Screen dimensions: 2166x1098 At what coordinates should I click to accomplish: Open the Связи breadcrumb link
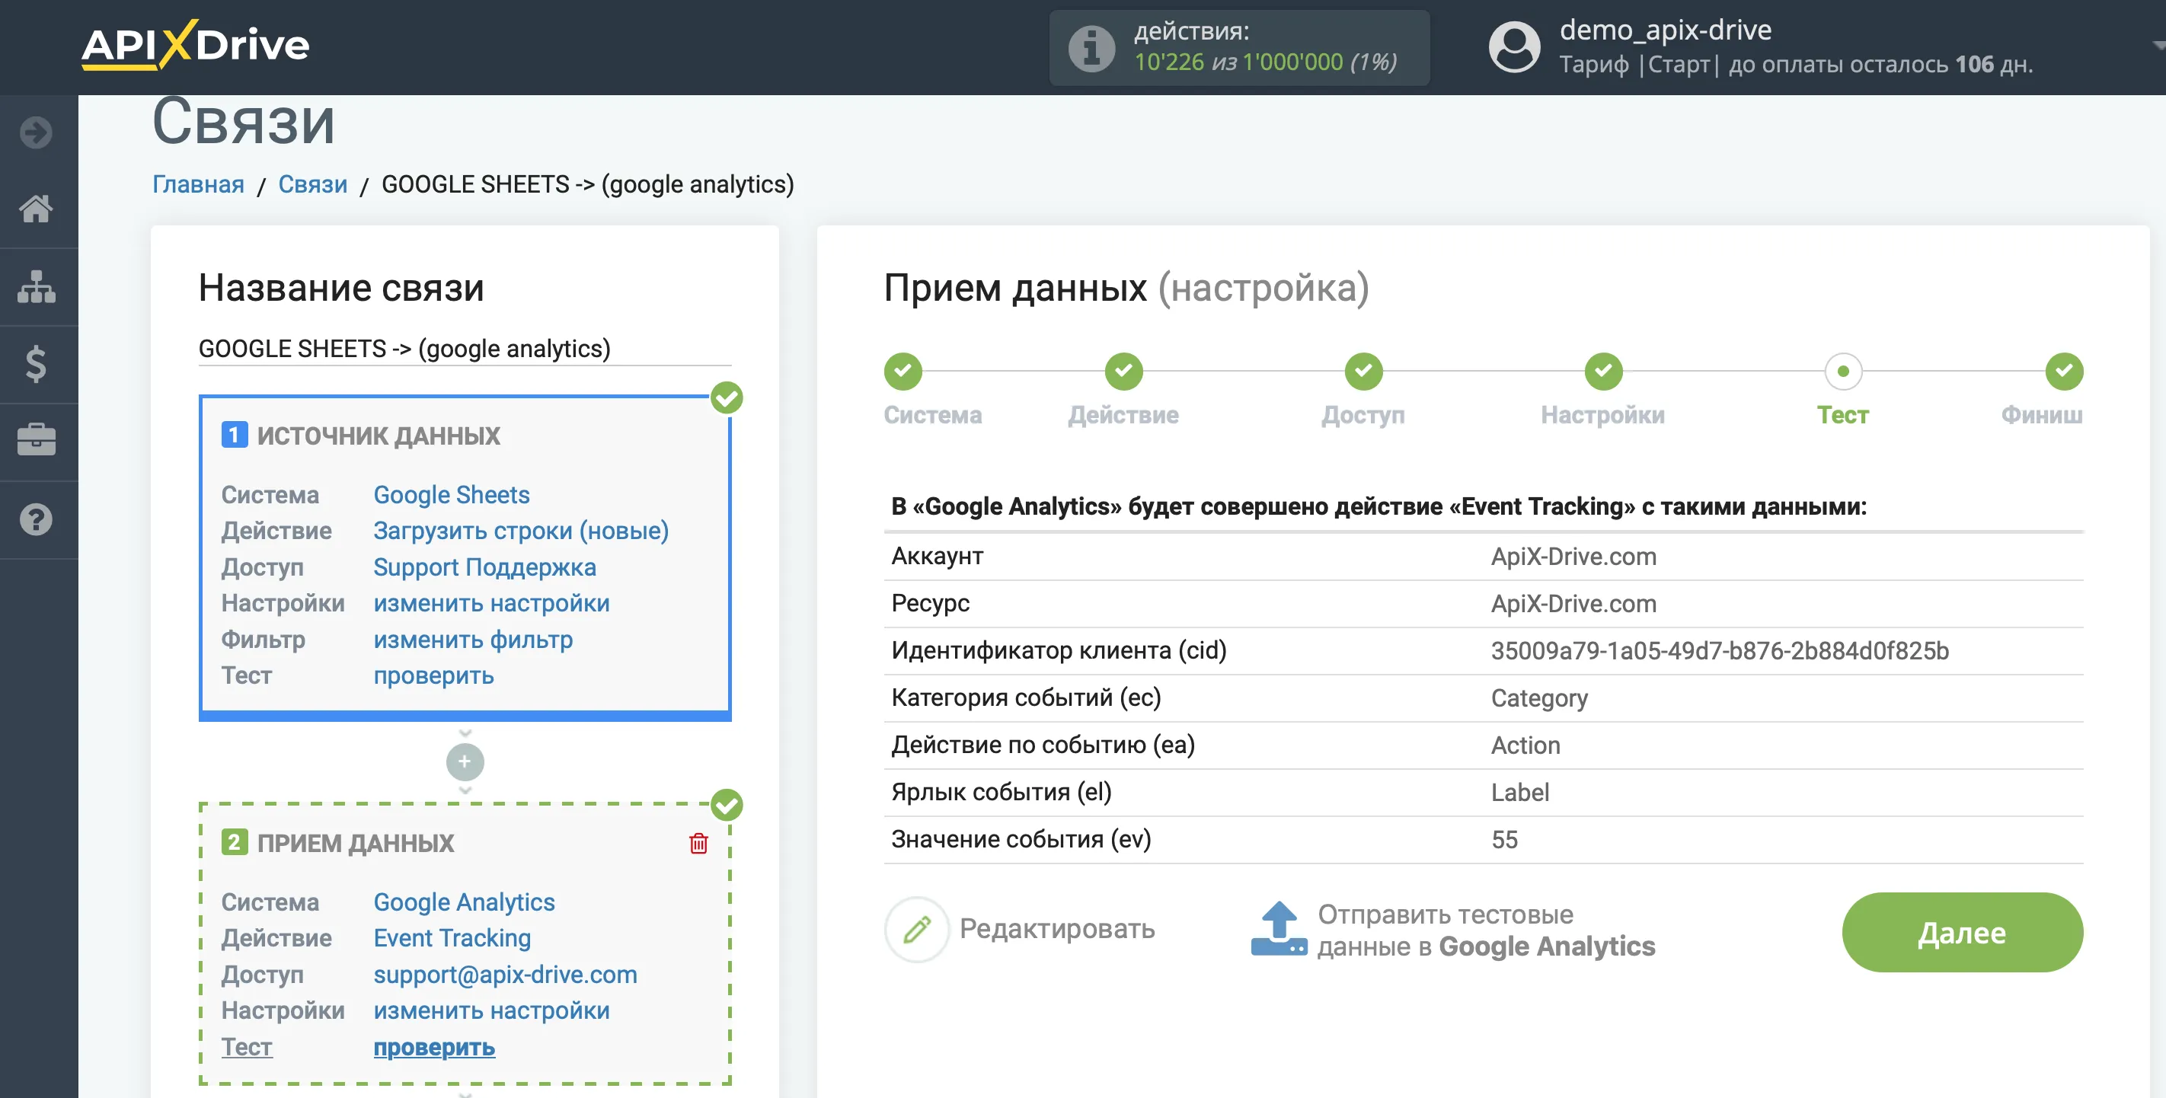point(313,184)
